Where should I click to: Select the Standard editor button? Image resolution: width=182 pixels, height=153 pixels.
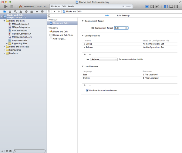147,7
